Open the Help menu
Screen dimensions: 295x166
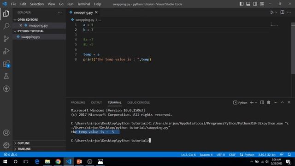97,4
